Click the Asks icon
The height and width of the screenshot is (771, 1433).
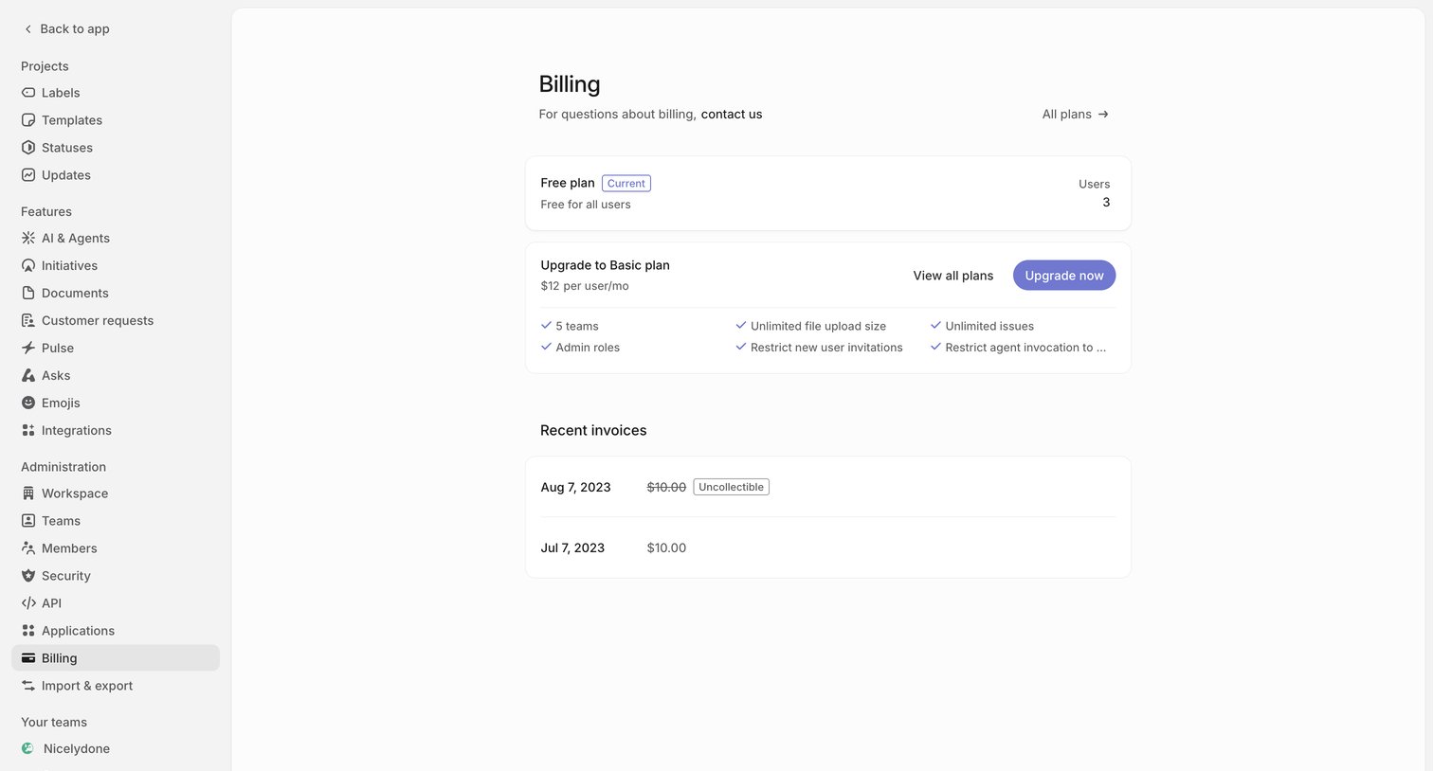(x=28, y=375)
